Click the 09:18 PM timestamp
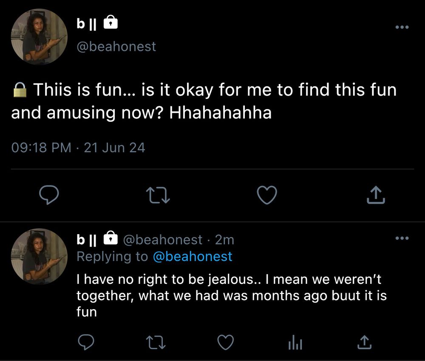Screen dimensions: 425x361 pos(41,148)
